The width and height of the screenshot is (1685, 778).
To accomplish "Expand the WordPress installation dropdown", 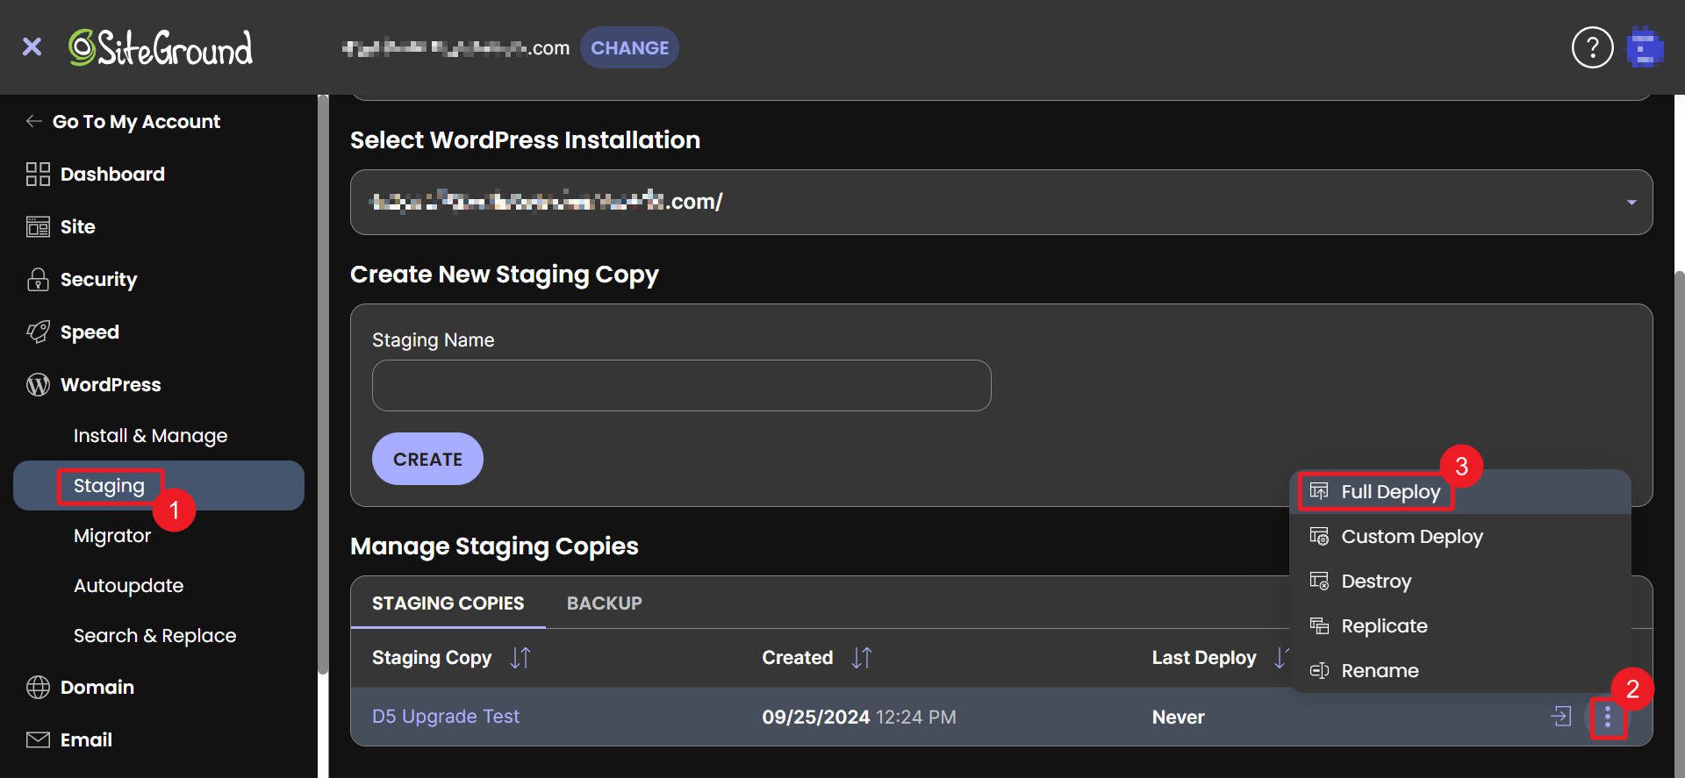I will pos(1631,203).
